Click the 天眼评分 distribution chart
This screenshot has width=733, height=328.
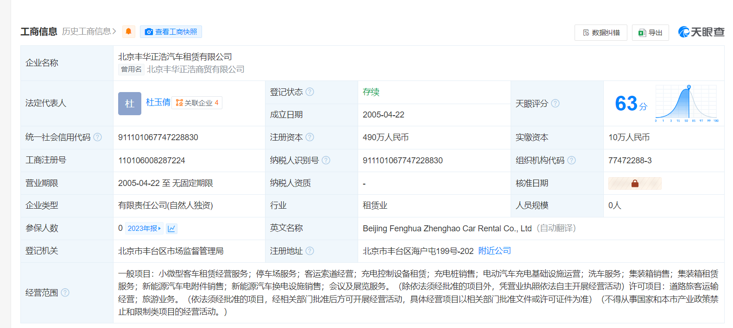pos(687,103)
